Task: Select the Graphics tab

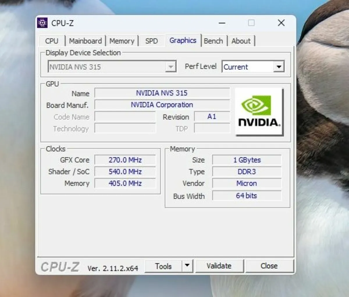Action: point(183,40)
